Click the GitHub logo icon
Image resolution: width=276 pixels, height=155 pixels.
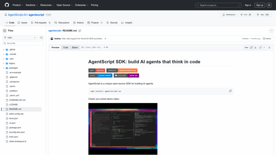coord(7,5)
